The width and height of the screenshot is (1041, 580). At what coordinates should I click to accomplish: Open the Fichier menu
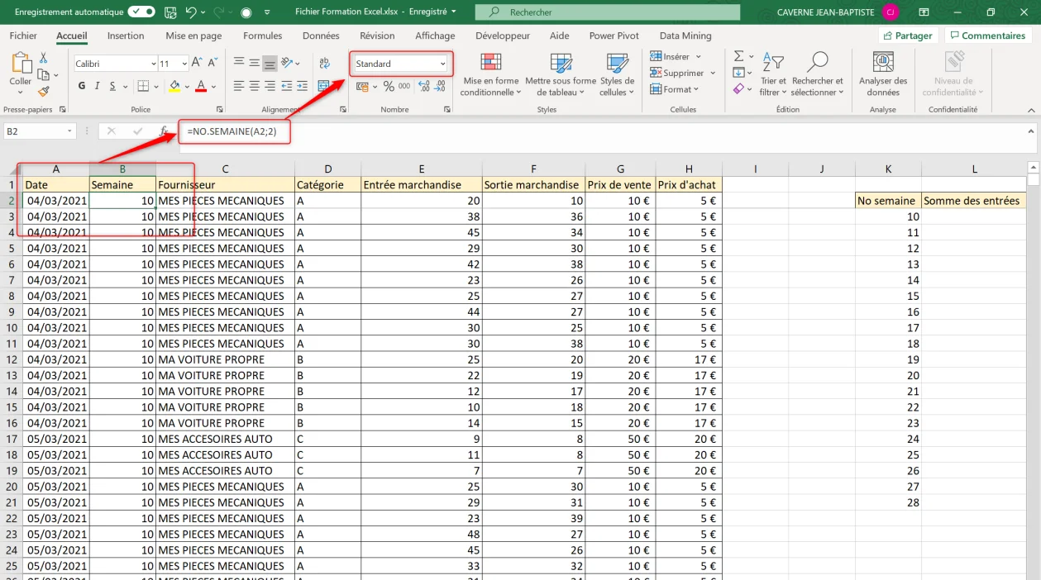point(23,36)
